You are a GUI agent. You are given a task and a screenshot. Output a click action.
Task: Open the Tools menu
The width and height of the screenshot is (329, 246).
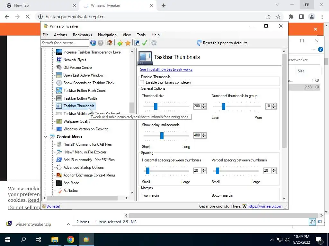pyautogui.click(x=141, y=35)
